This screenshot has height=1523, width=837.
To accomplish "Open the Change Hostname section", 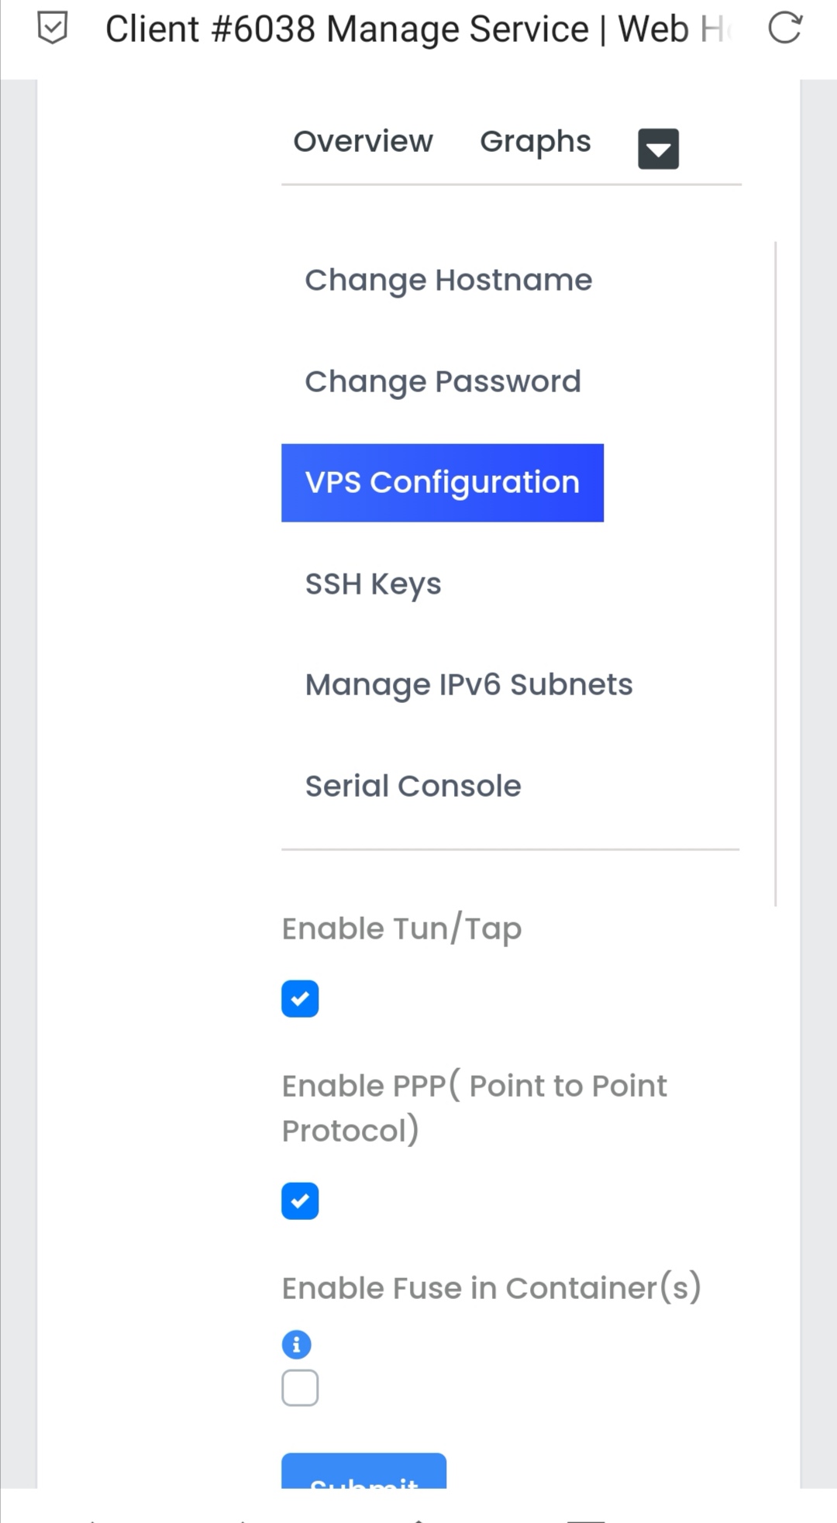I will (448, 281).
